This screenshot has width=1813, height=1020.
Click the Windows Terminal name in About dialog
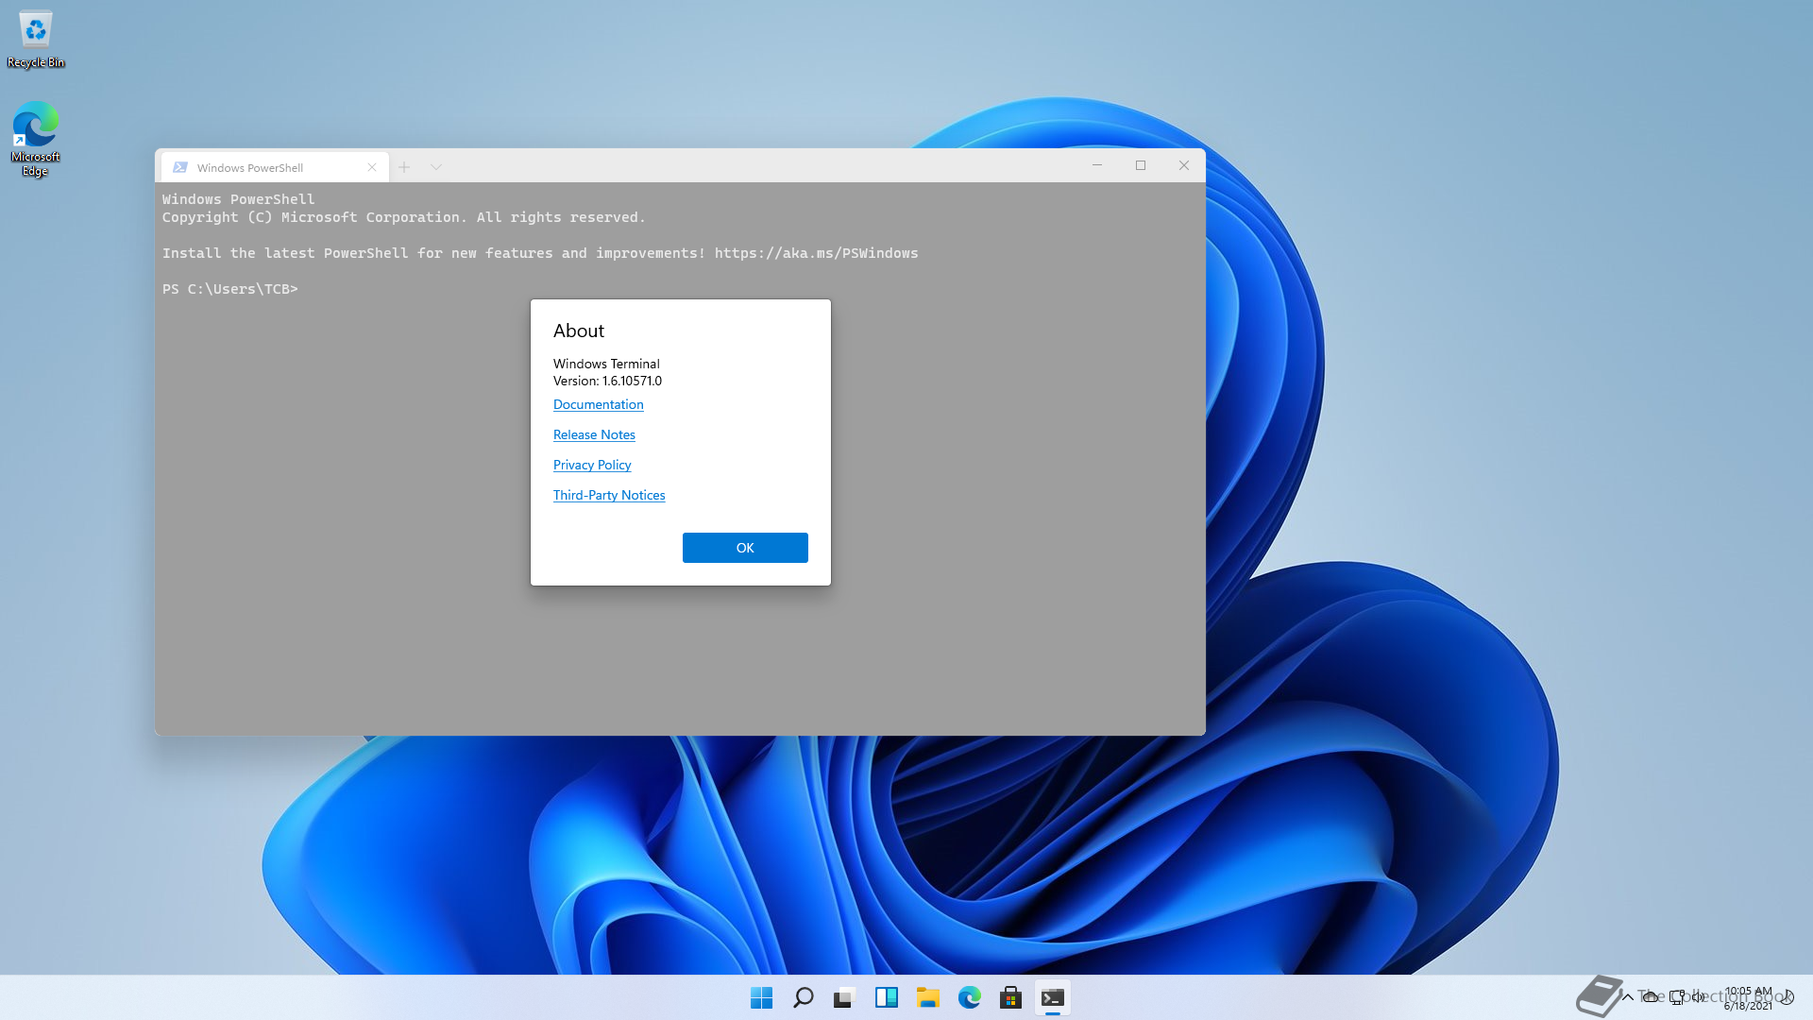click(606, 364)
